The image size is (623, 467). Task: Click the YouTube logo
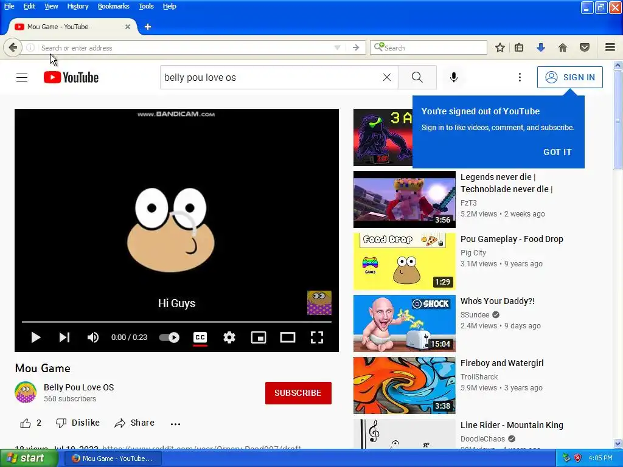(71, 77)
